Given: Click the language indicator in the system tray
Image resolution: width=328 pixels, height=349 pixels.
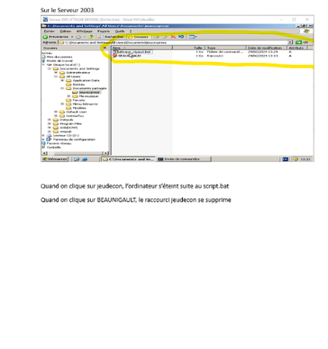Looking at the screenshot, I should pos(285,159).
